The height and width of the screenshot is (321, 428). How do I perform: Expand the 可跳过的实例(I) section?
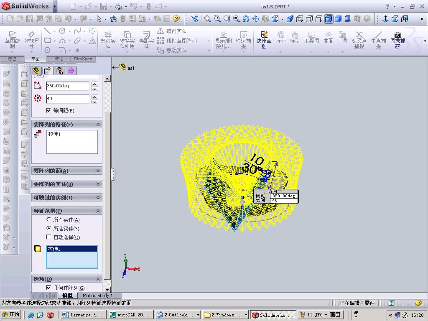pos(98,197)
